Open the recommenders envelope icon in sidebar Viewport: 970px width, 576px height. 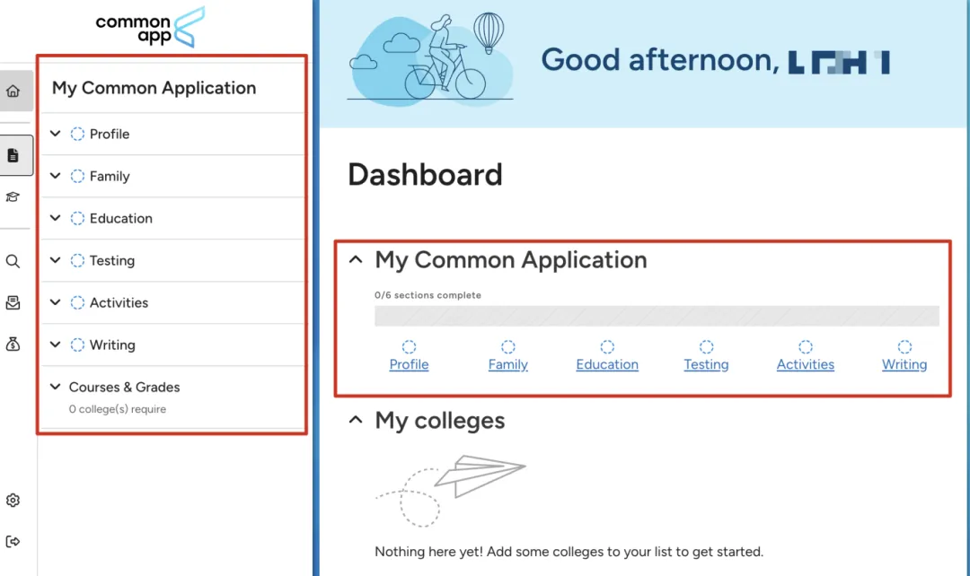tap(13, 303)
